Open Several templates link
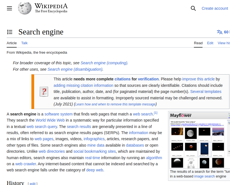The height and width of the screenshot is (185, 230). click(x=206, y=92)
